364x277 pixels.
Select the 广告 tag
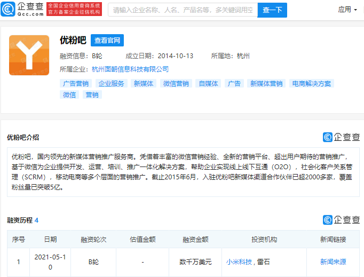tap(234, 84)
